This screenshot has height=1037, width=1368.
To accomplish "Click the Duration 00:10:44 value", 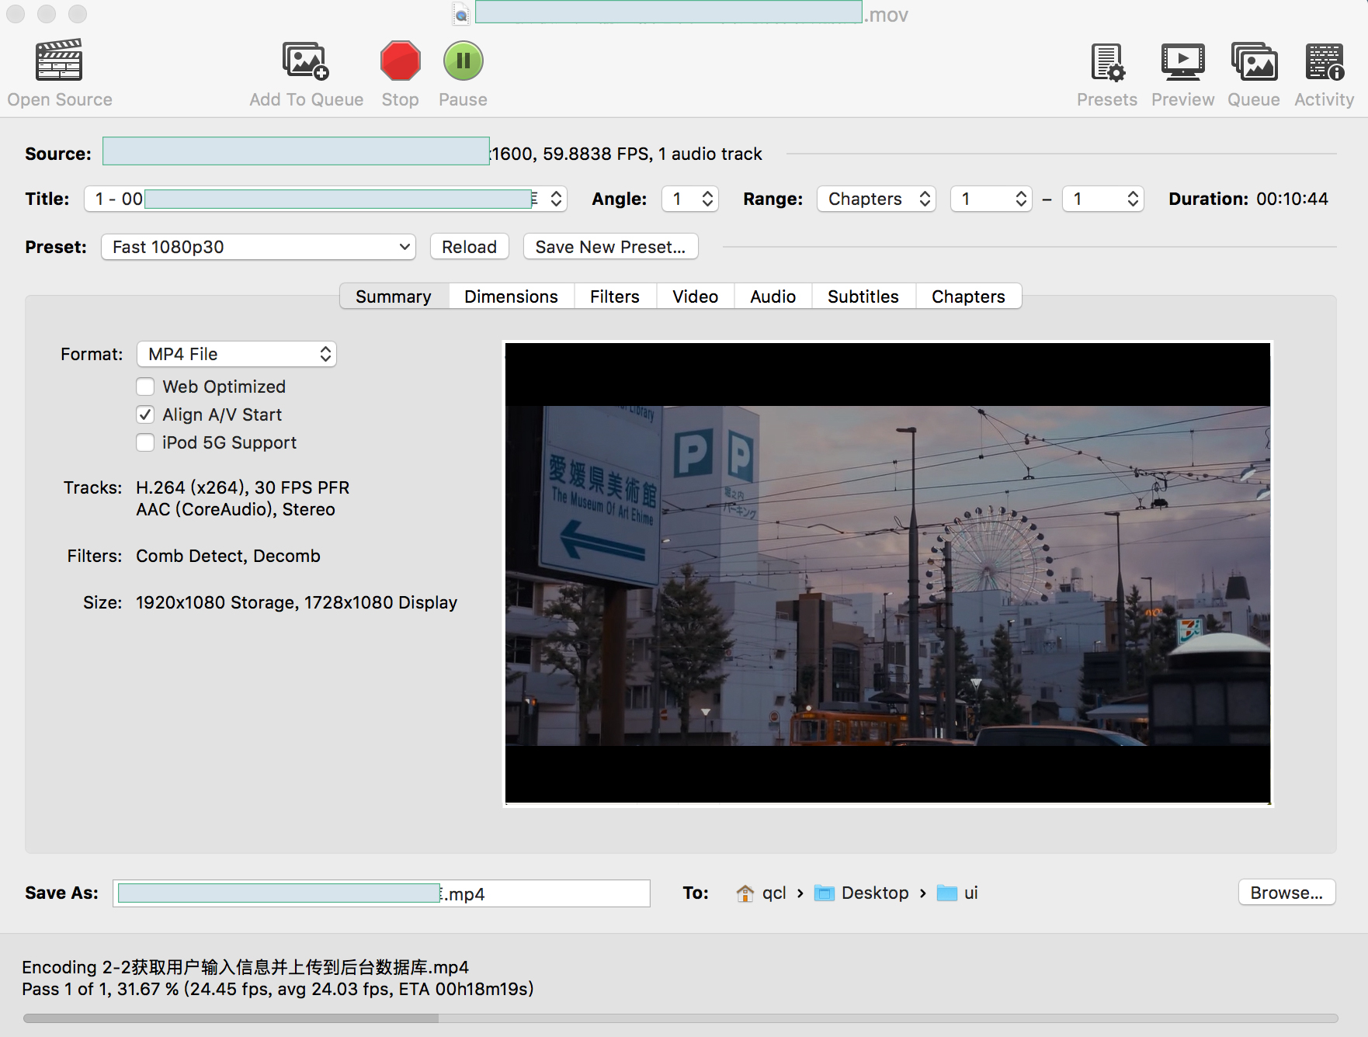I will pos(1292,199).
